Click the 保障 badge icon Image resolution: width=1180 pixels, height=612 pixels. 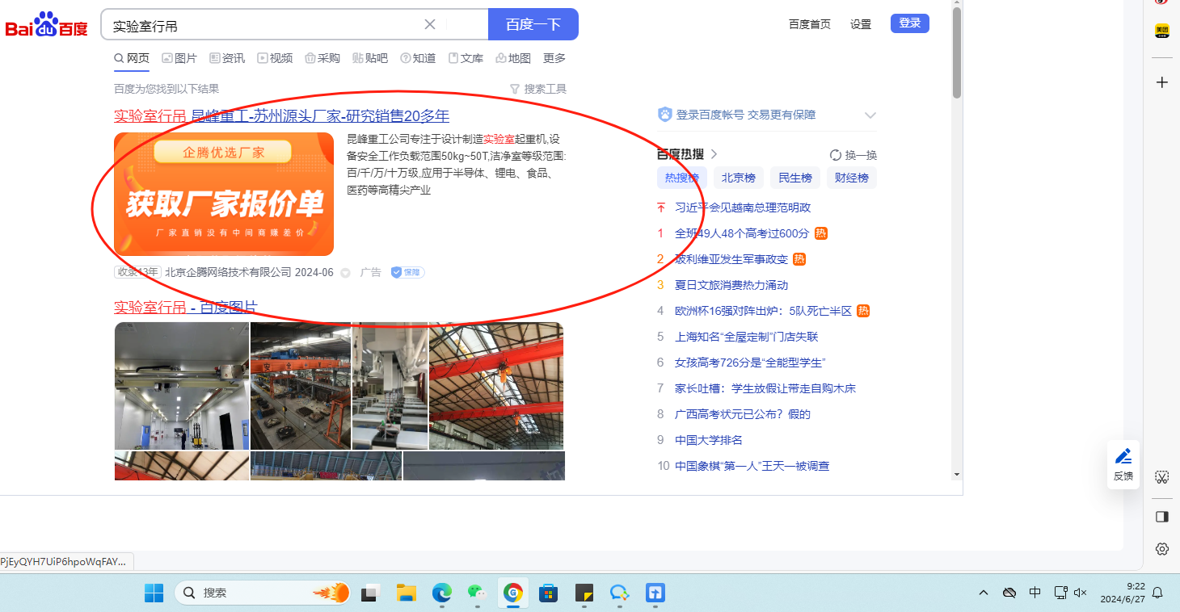point(408,272)
